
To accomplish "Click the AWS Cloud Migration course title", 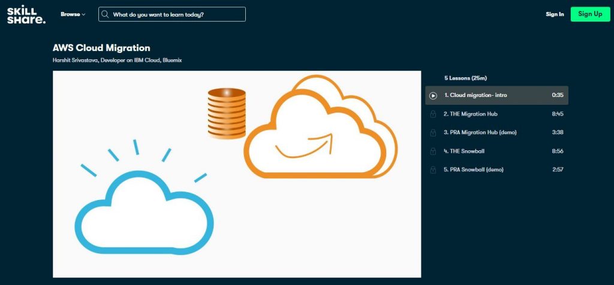I will tap(101, 48).
